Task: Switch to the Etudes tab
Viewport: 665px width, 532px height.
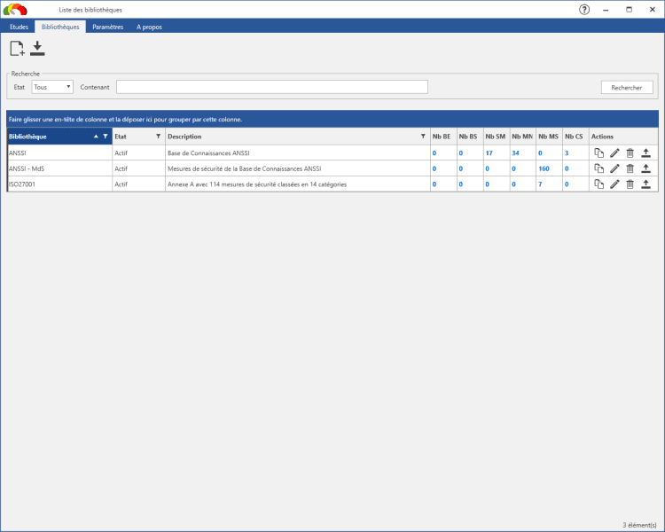Action: click(x=20, y=27)
